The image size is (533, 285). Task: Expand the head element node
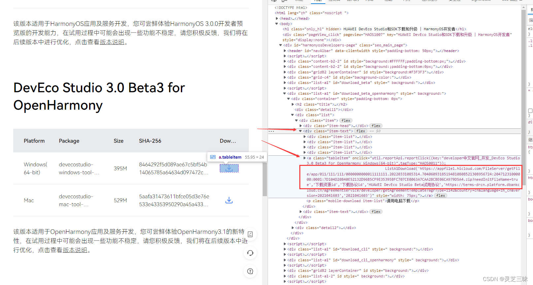277,18
